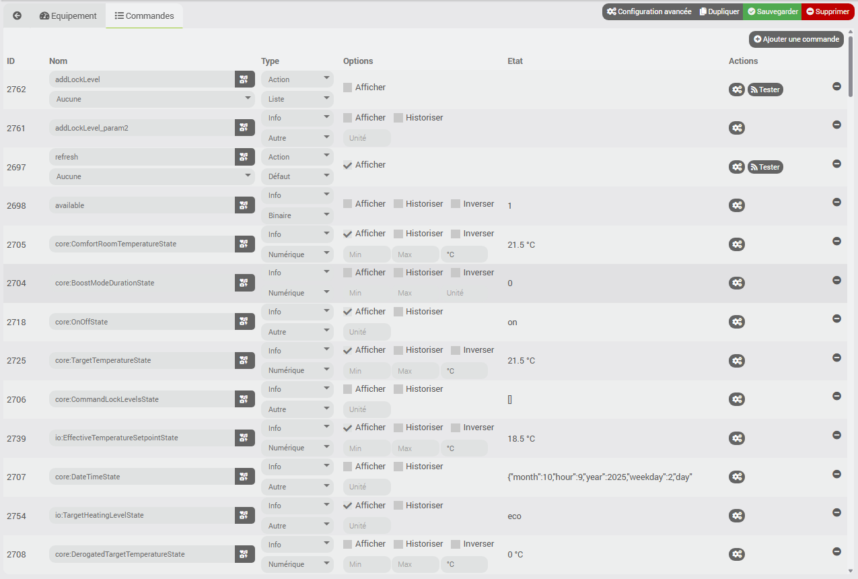Image resolution: width=858 pixels, height=579 pixels.
Task: Open Numérique subtype dropdown for core:ComfortRoomTemperatureState
Action: pos(297,254)
